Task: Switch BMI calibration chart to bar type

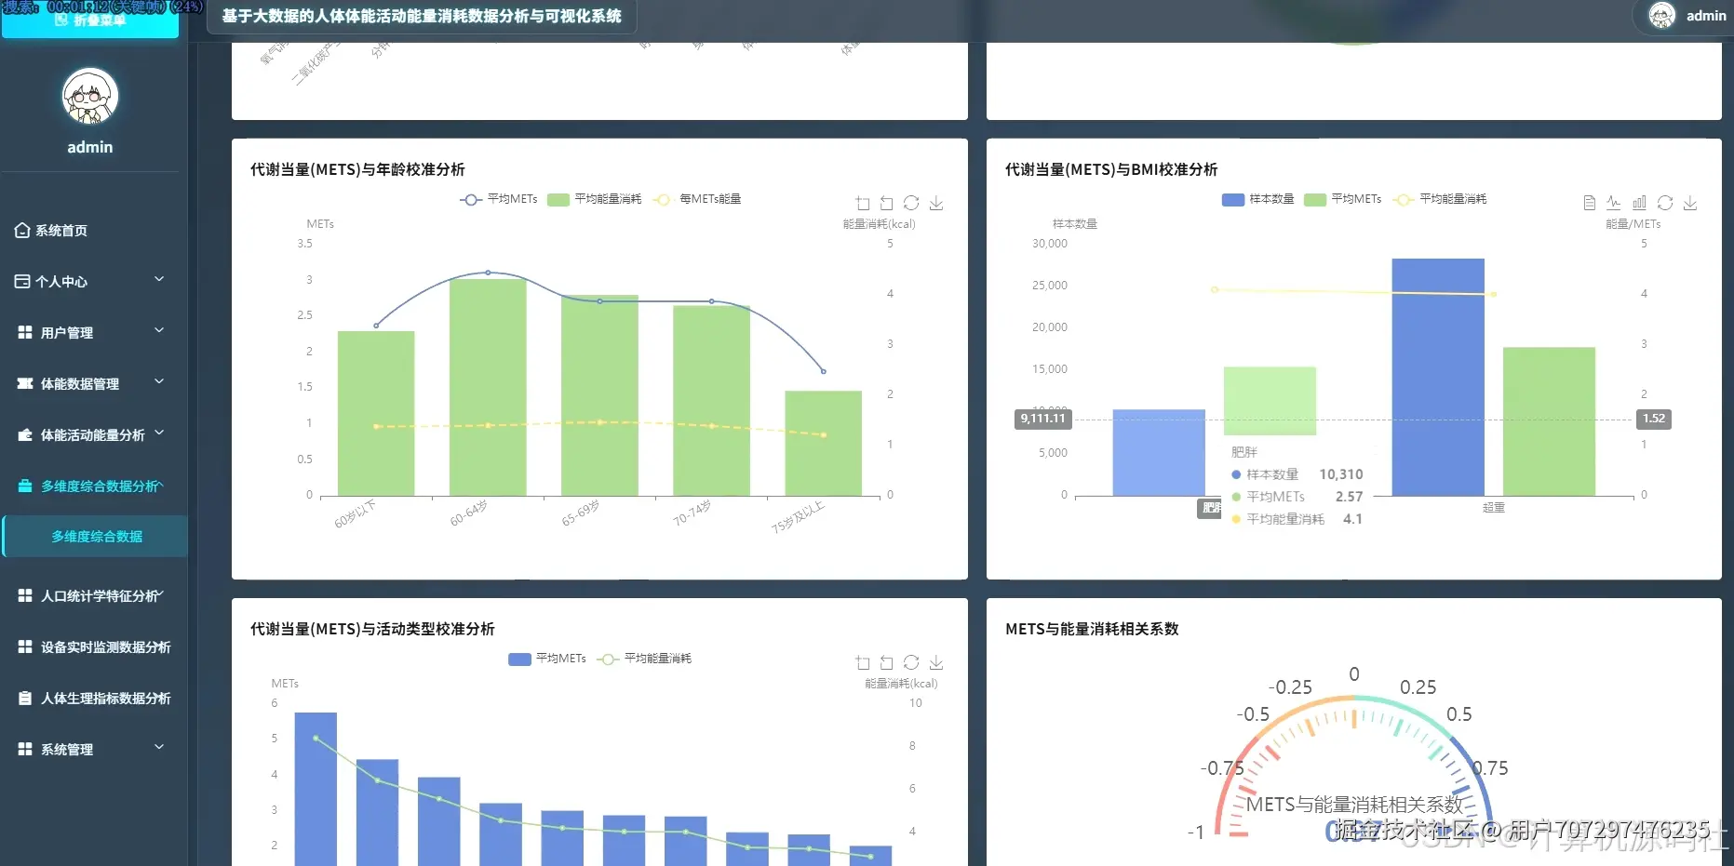Action: coord(1639,203)
